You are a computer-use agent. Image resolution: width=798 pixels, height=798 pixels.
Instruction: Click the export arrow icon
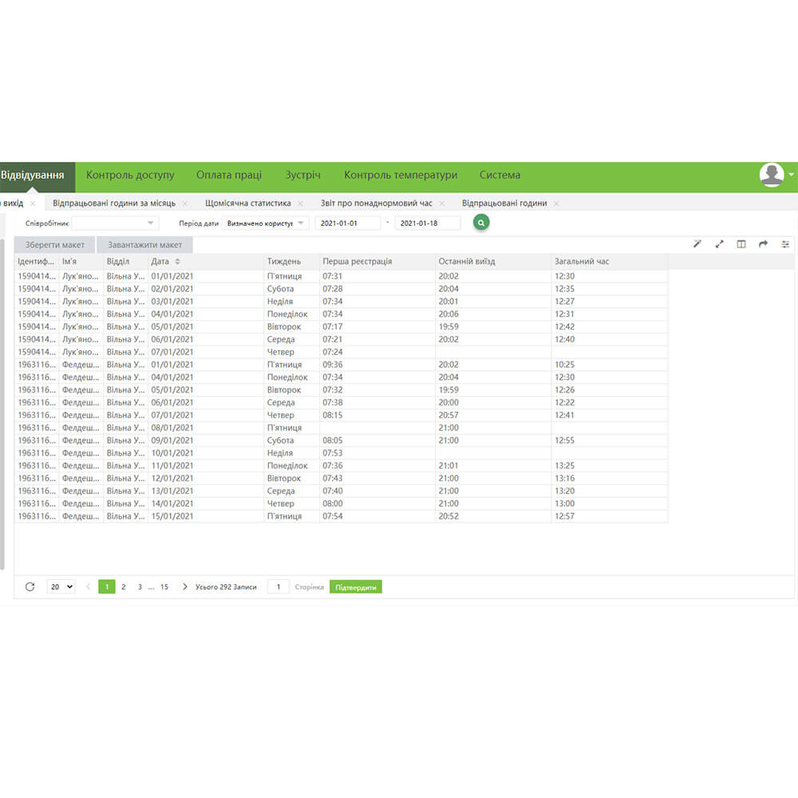763,244
